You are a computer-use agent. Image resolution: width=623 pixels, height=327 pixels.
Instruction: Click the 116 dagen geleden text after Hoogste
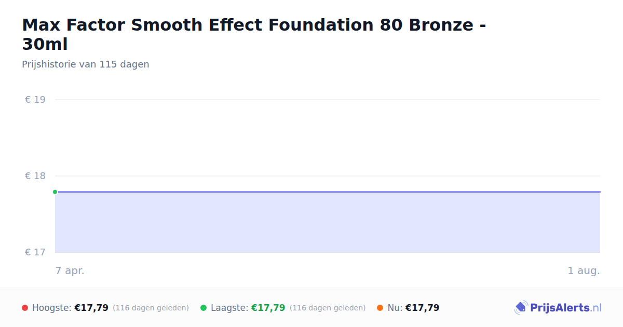[151, 308]
